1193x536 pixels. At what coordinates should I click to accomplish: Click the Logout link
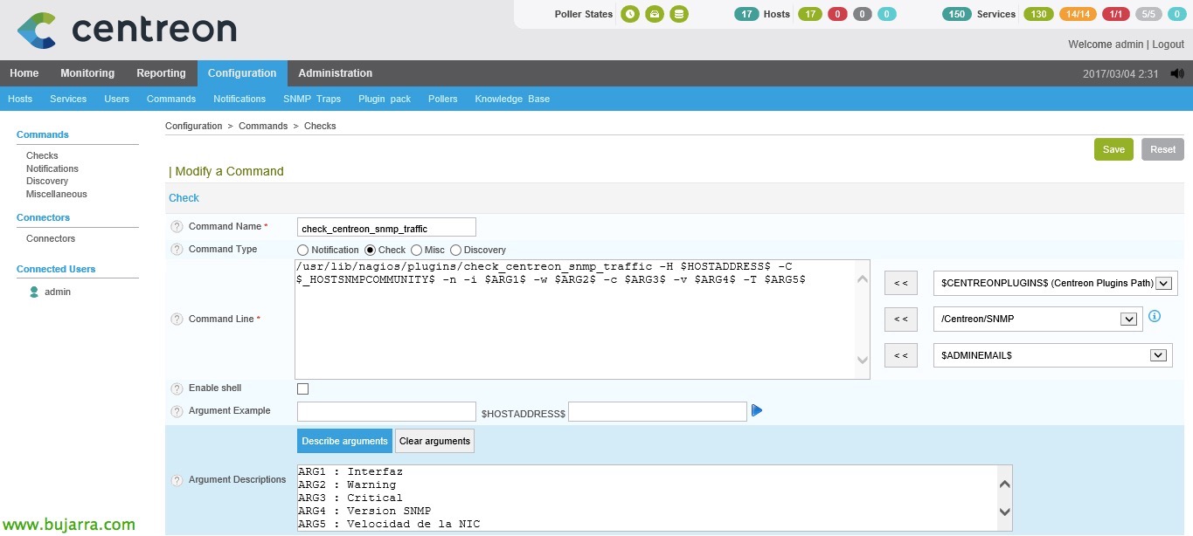[1169, 45]
